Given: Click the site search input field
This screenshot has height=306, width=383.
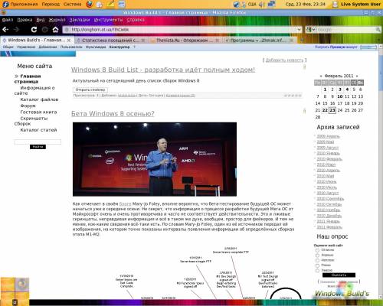Looking at the screenshot, I should click(x=38, y=142).
